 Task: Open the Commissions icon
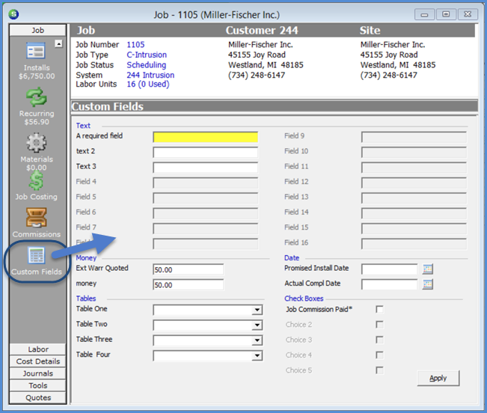[37, 218]
